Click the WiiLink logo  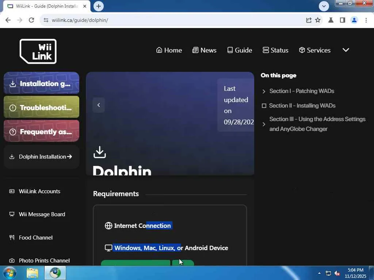tap(38, 51)
